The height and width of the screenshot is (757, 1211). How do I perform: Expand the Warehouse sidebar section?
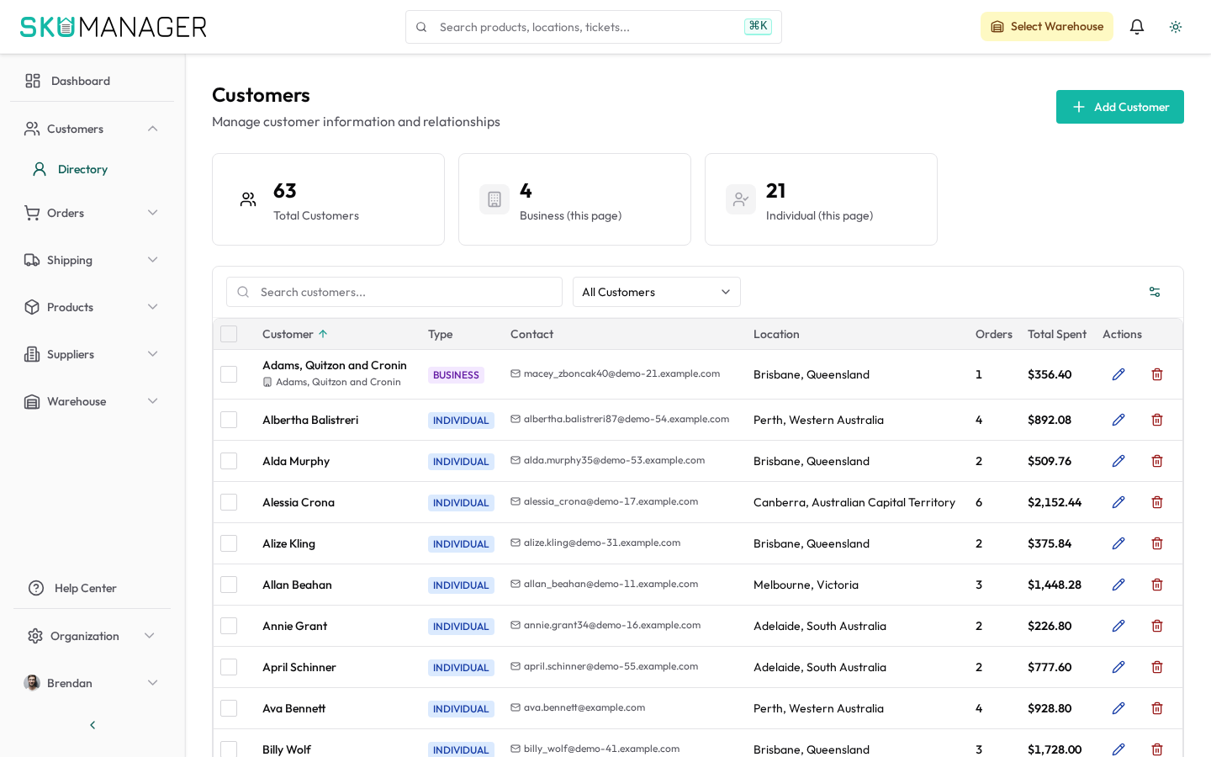click(x=92, y=401)
